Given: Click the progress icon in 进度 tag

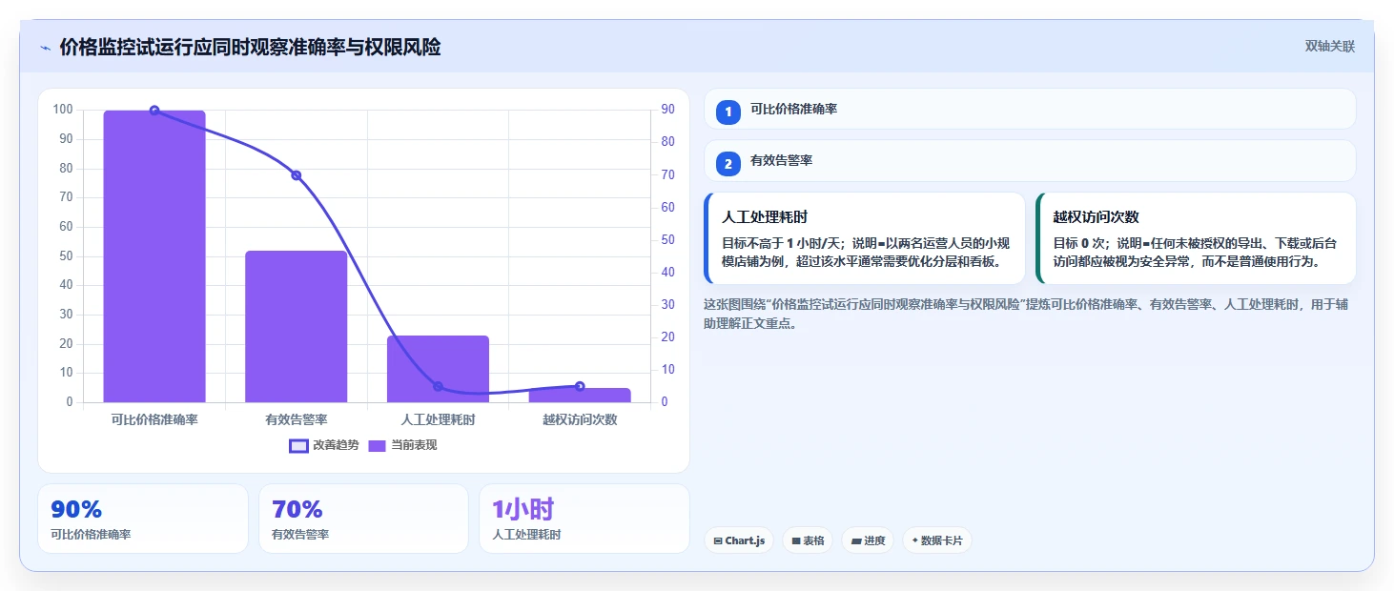Looking at the screenshot, I should 856,540.
